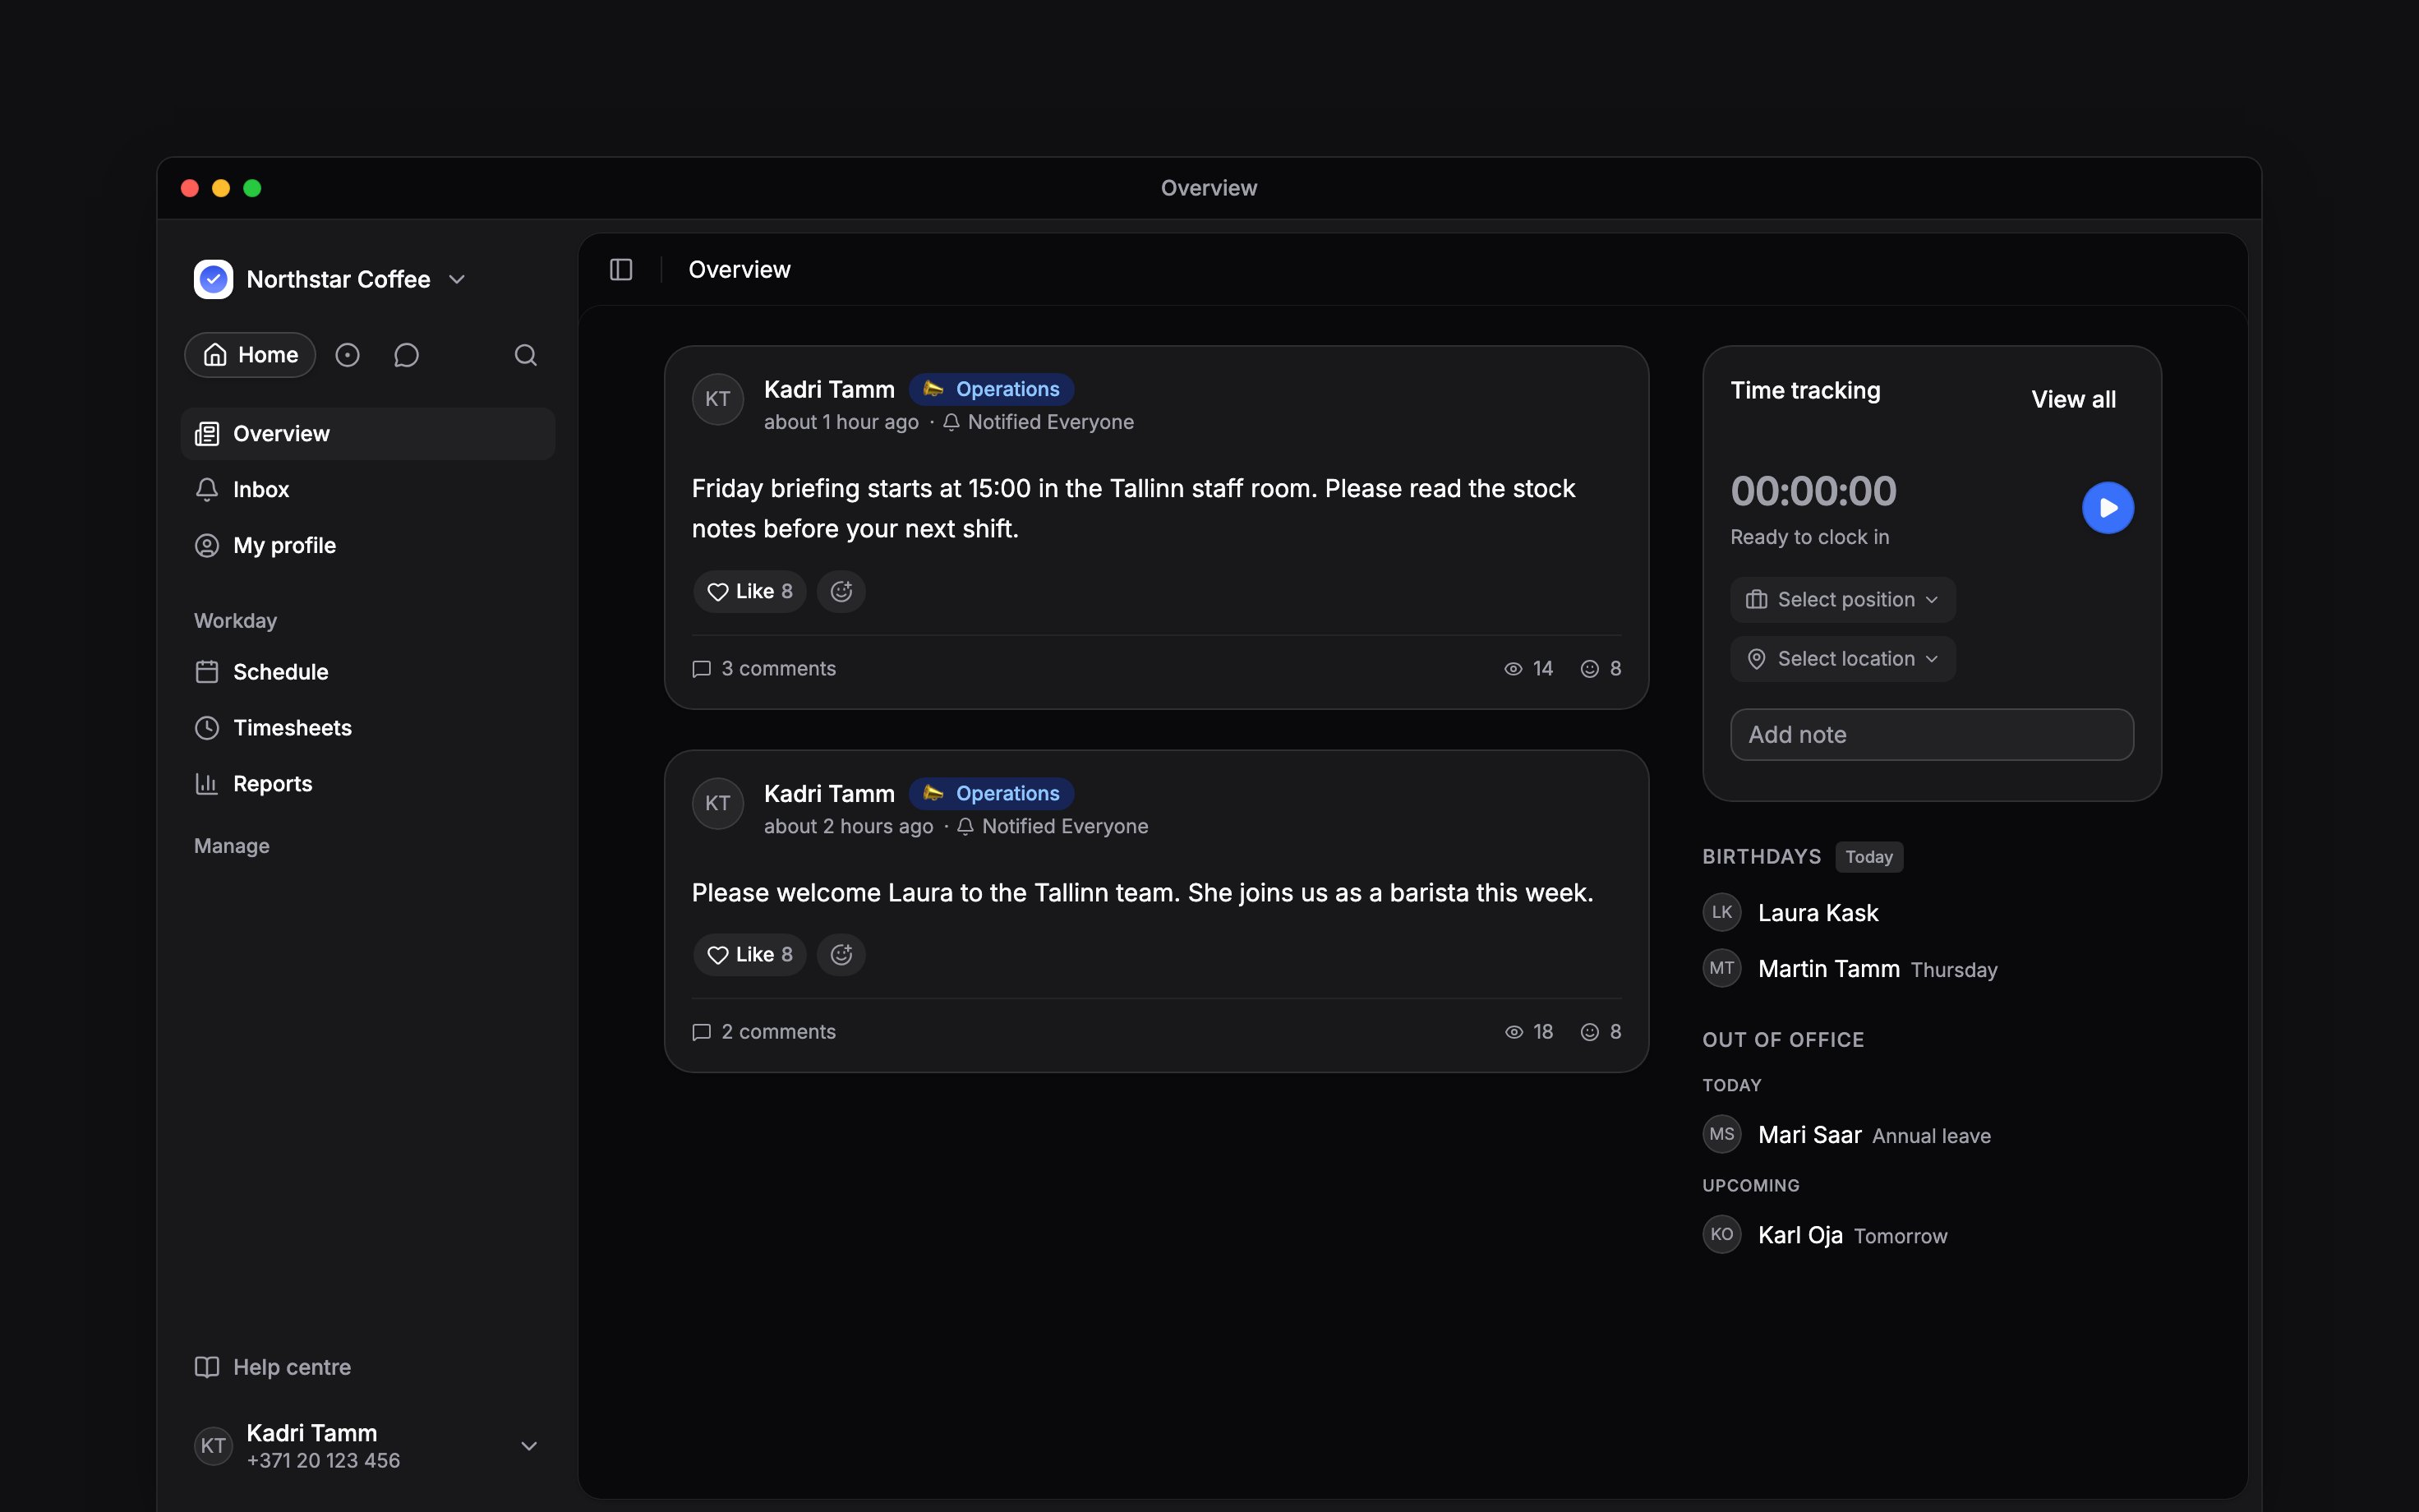The image size is (2419, 1512).
Task: Toggle the sidebar panel icon
Action: tap(620, 270)
